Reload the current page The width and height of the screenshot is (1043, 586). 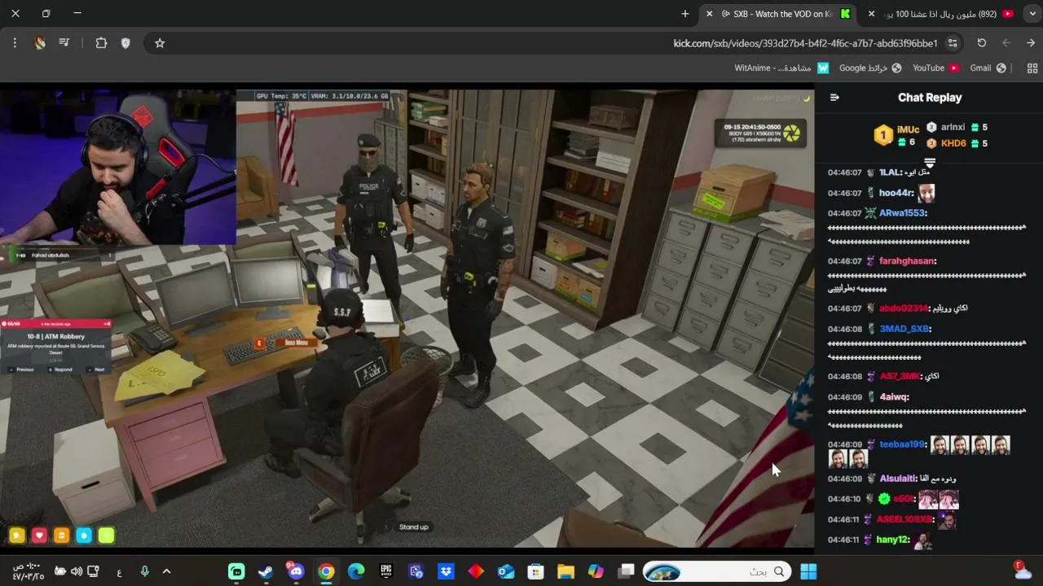(x=981, y=43)
